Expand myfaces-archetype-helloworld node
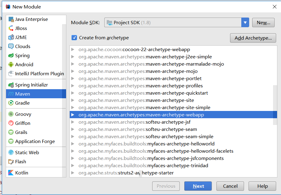Image resolution: width=281 pixels, height=195 pixels. [72, 144]
